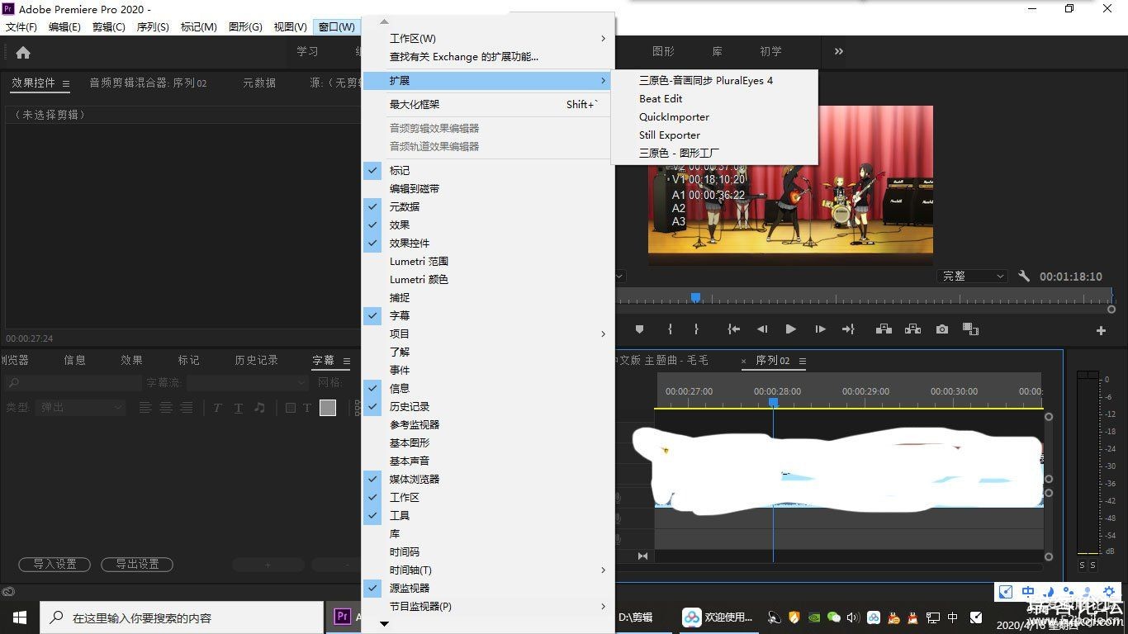
Task: Open Premiere Pro taskbar button
Action: pos(344,617)
